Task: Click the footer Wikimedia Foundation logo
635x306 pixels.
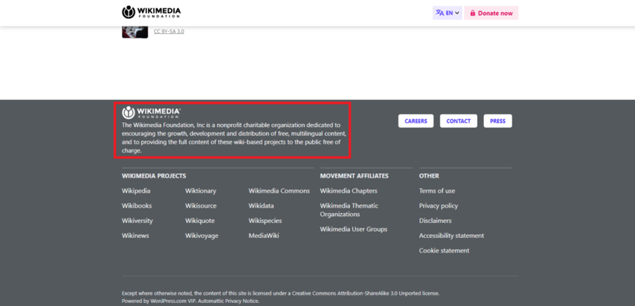Action: [151, 112]
